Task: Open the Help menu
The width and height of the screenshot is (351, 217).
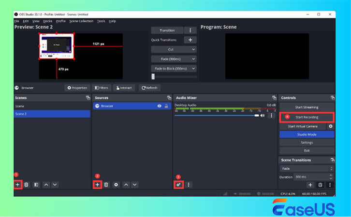Action: [112, 21]
